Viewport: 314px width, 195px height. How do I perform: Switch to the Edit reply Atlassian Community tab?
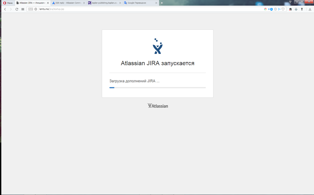[69, 3]
